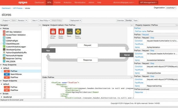
Task: Click the ClassifyRequest policy icon
Action: (4, 44)
